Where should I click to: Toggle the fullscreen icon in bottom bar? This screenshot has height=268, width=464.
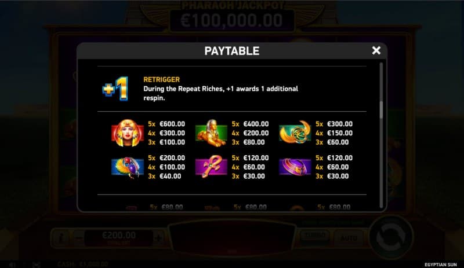coord(37,265)
